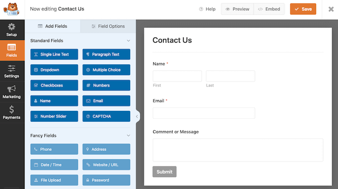
Task: Add a Multiple Choice field
Action: coord(106,70)
